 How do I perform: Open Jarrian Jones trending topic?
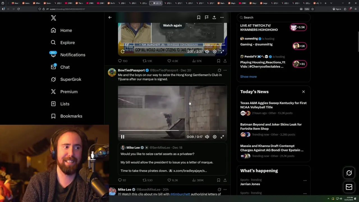pyautogui.click(x=250, y=184)
